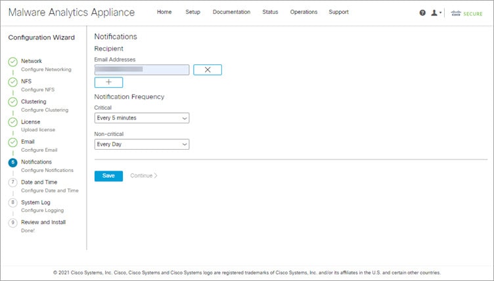Open the Status menu
Image resolution: width=494 pixels, height=281 pixels.
click(x=270, y=12)
